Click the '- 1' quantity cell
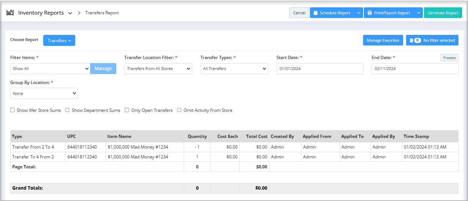468x201 pixels. (x=197, y=147)
